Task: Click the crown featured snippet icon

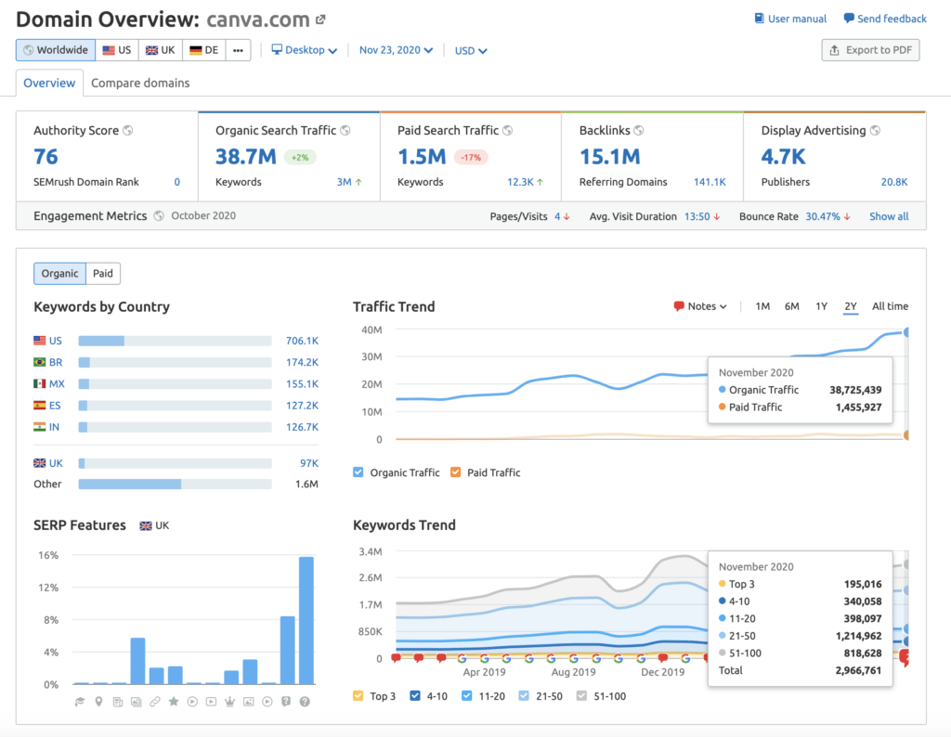Action: [x=230, y=702]
